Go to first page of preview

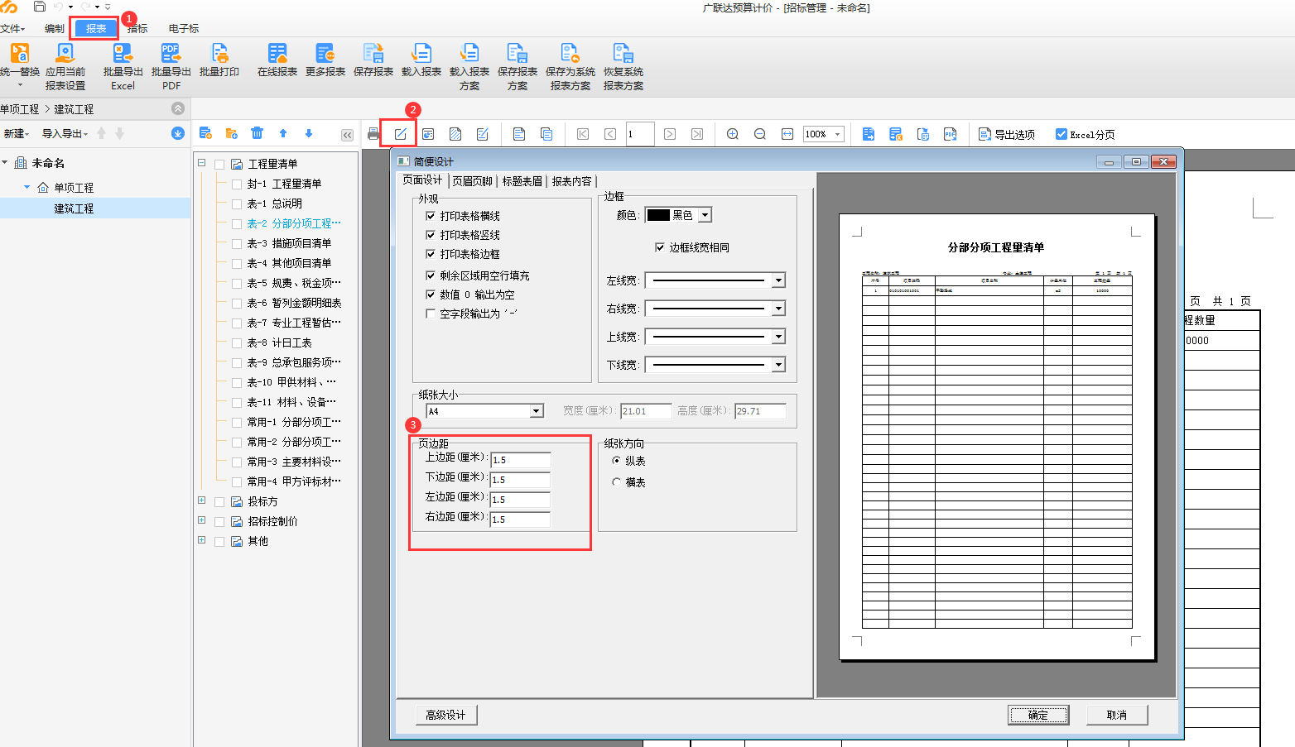click(x=583, y=134)
